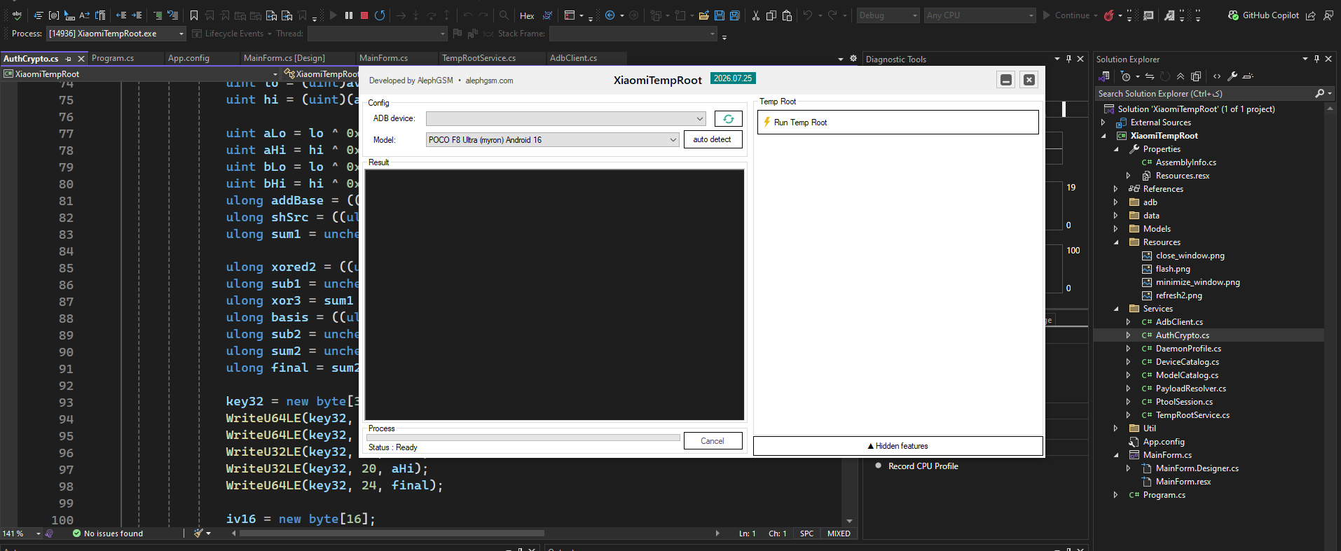Open the Debug configuration dropdown
This screenshot has height=551, width=1341.
tap(887, 15)
